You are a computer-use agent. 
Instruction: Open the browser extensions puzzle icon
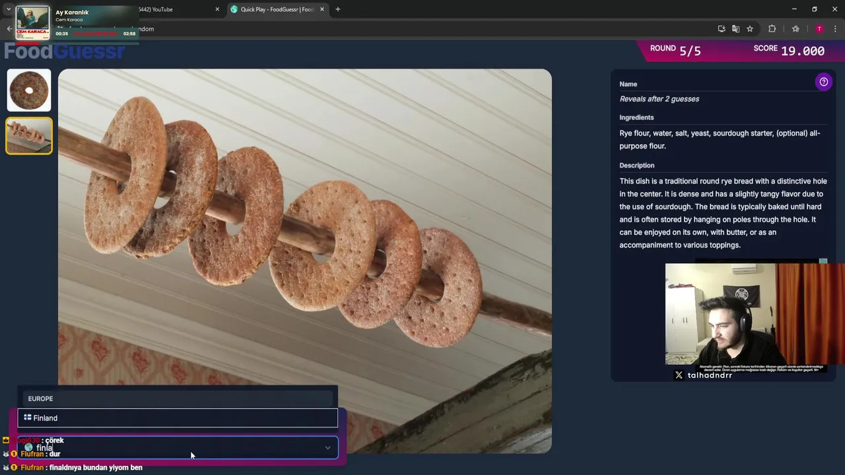(x=772, y=29)
